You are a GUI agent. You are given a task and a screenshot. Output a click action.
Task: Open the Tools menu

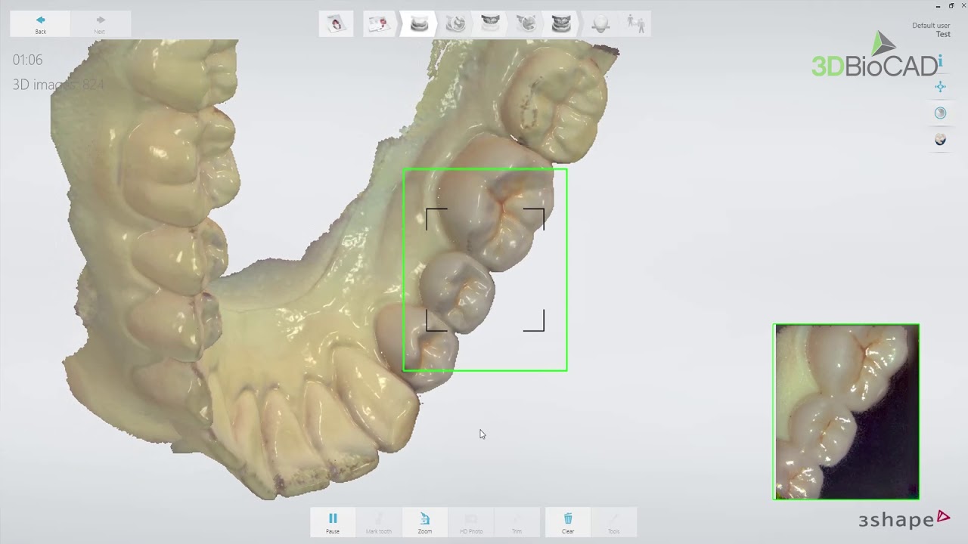(x=614, y=522)
